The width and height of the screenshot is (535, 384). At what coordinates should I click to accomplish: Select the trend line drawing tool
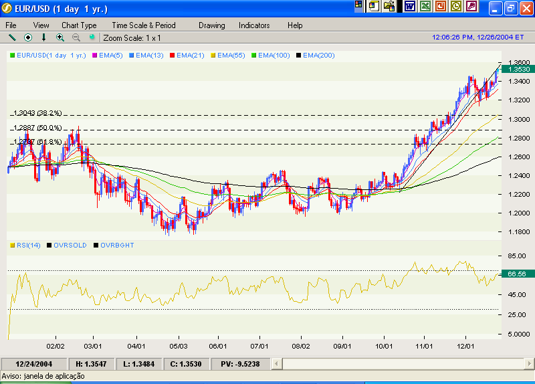(12, 37)
